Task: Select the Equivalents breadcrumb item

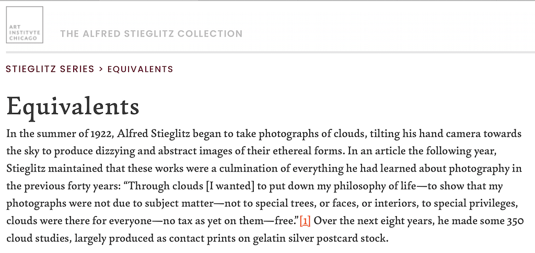Action: pos(140,69)
